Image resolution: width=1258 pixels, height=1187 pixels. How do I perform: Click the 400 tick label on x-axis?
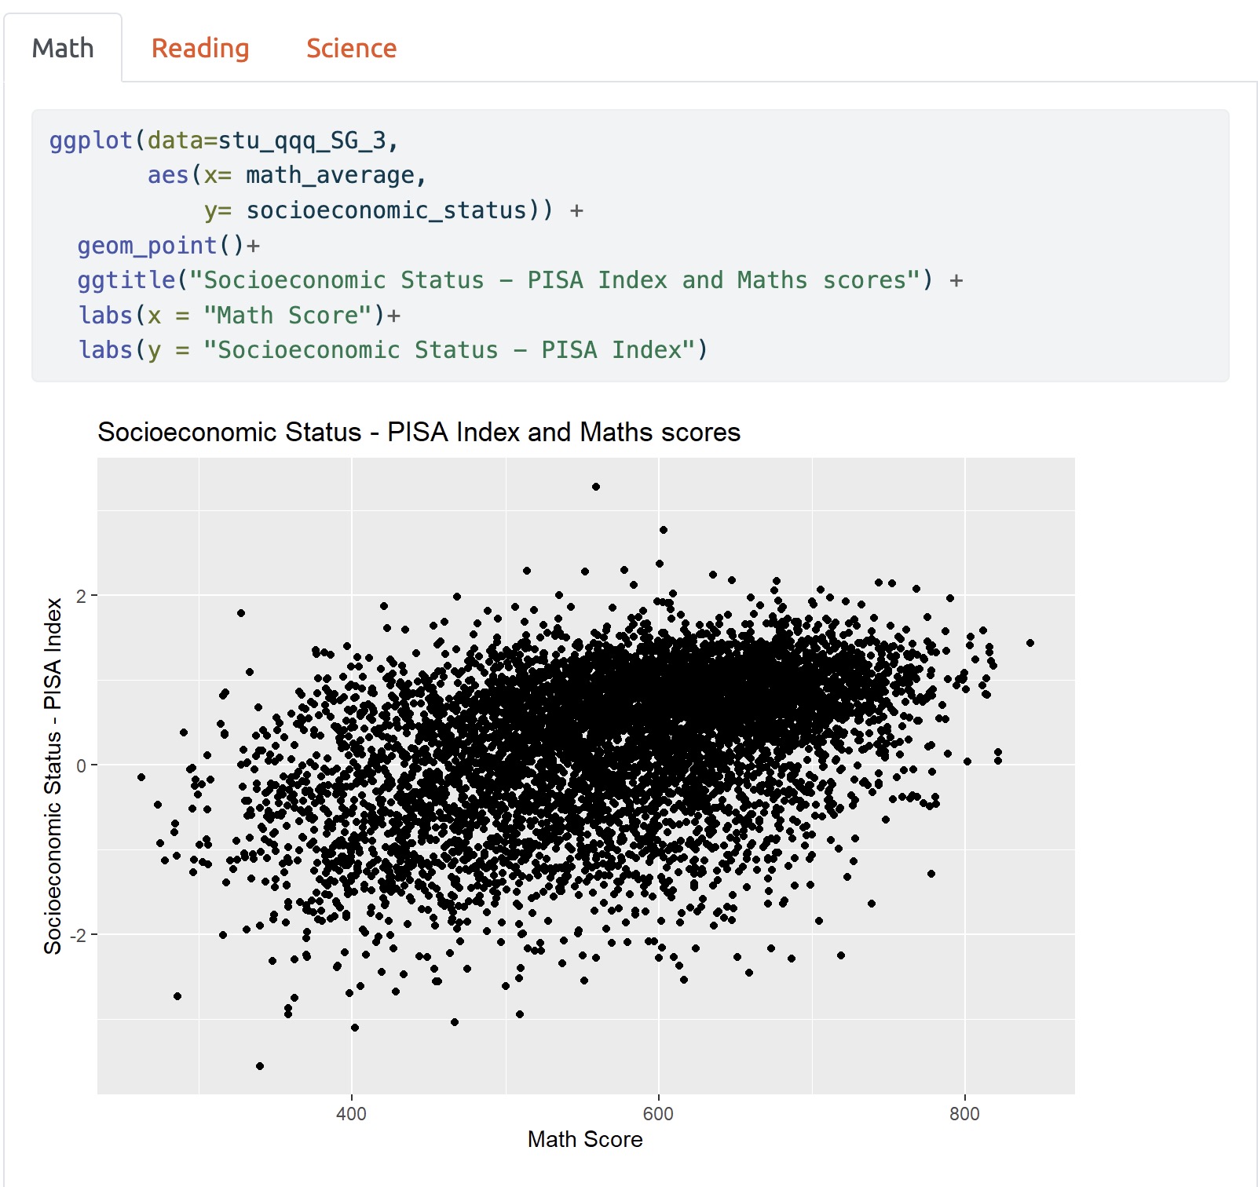click(351, 1114)
